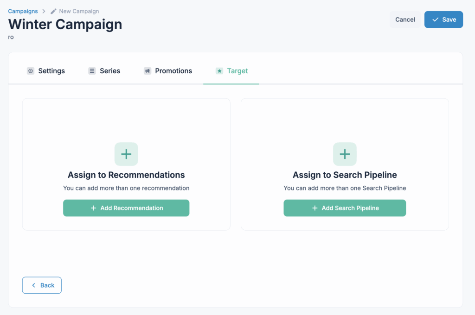
Task: Click the large plus icon above Assign to Search Pipeline
Action: point(345,154)
